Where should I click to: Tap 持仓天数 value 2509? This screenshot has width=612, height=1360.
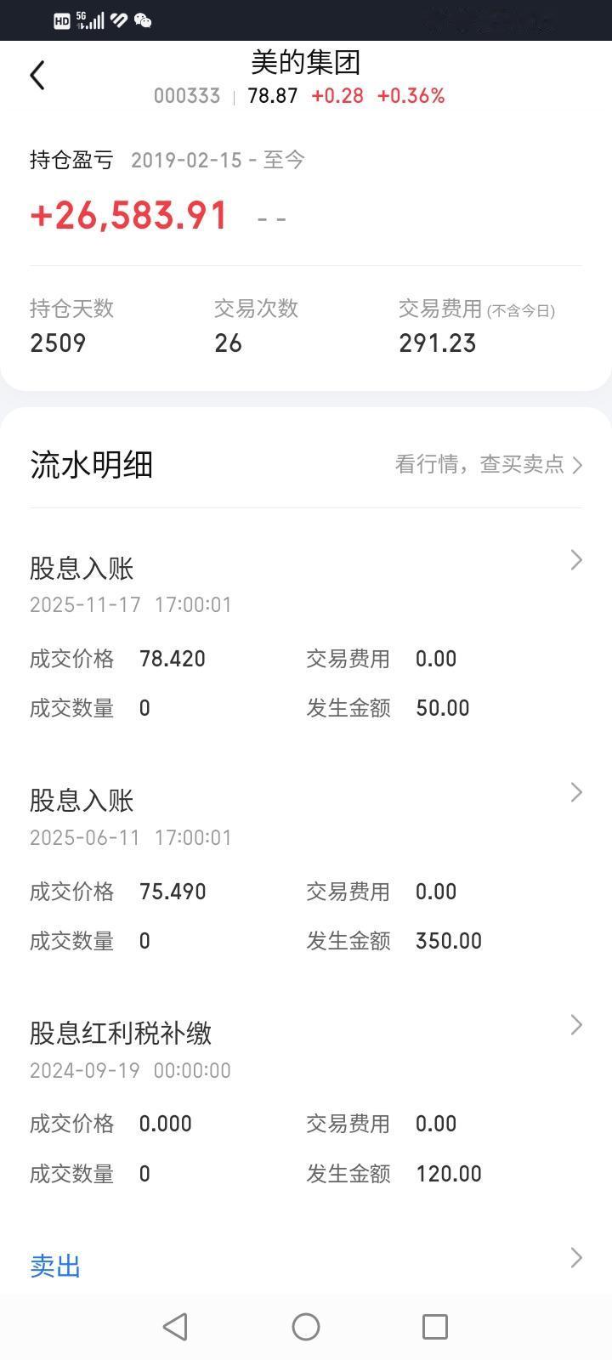click(58, 343)
